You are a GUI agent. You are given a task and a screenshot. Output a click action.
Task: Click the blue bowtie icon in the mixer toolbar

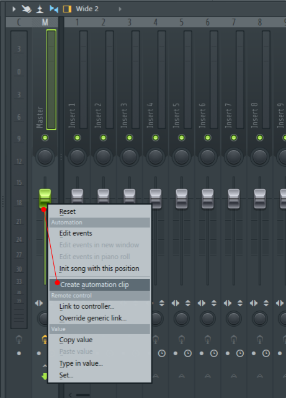pyautogui.click(x=54, y=9)
